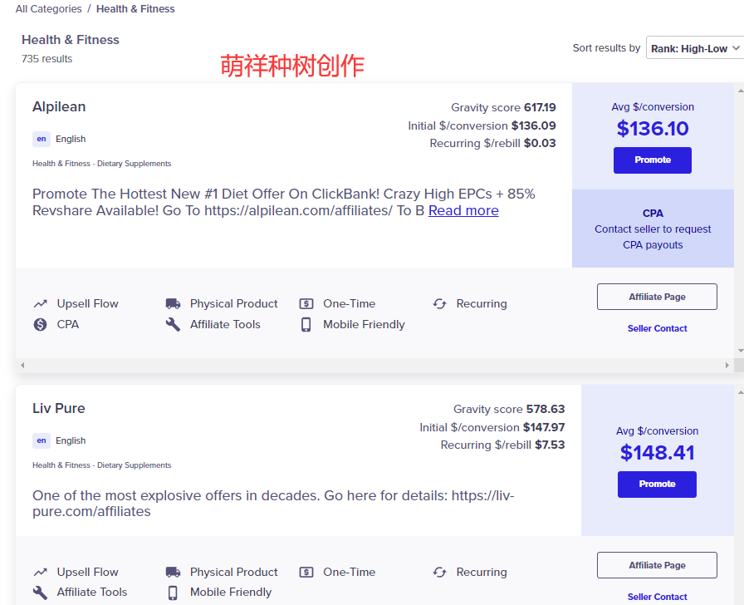Click CPA payouts contact seller panel
The image size is (744, 605).
click(x=653, y=229)
